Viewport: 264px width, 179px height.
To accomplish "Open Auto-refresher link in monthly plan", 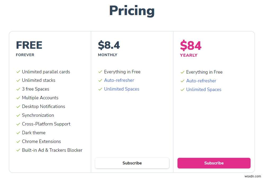I will pos(119,80).
